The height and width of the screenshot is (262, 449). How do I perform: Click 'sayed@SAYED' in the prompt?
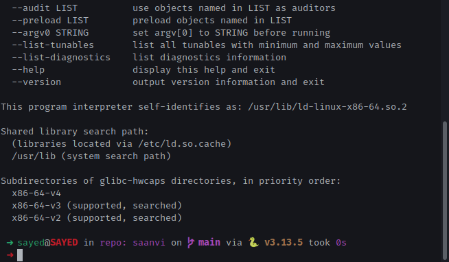(47, 243)
